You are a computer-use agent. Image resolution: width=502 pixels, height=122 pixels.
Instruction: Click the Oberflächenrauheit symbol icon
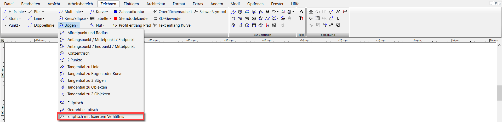(155, 12)
